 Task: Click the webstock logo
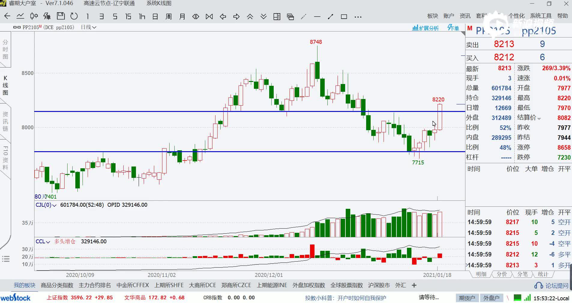coord(15,298)
